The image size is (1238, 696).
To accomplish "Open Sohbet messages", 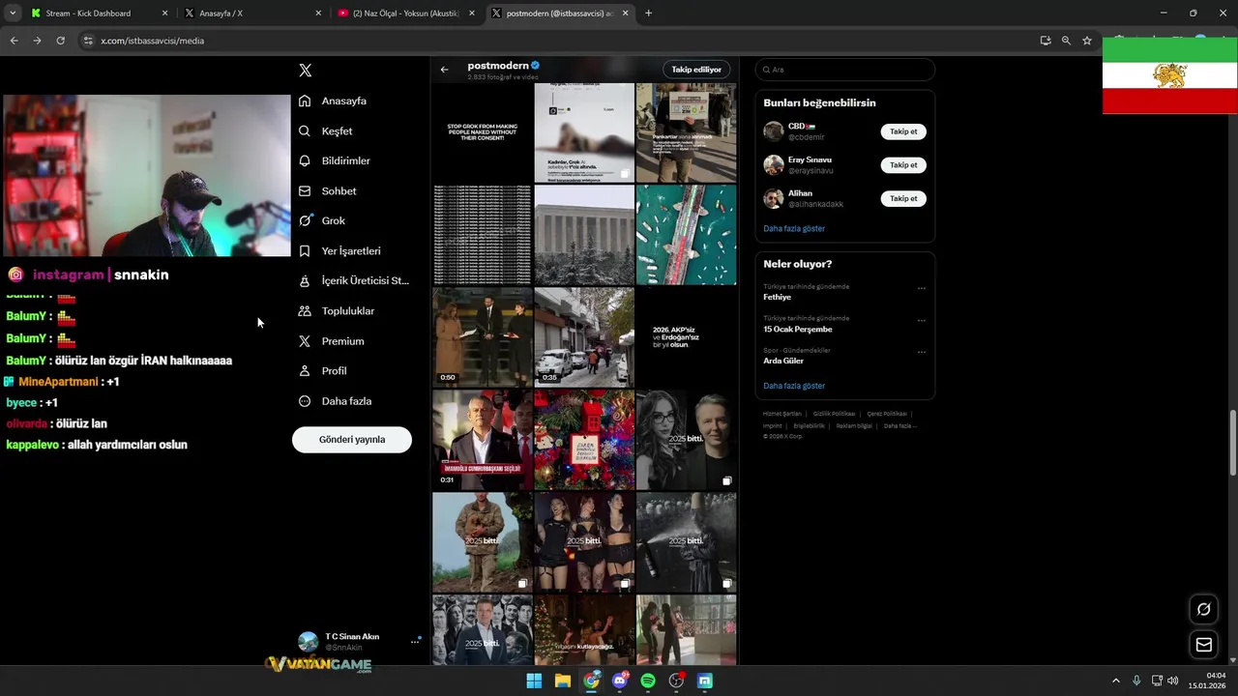I will click(328, 191).
